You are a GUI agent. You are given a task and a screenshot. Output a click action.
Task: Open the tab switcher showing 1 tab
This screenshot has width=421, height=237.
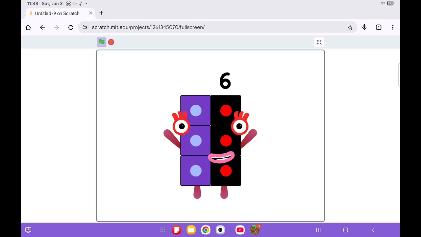pos(379,27)
